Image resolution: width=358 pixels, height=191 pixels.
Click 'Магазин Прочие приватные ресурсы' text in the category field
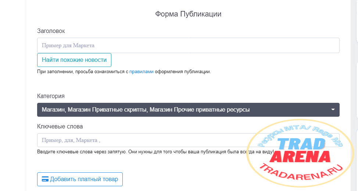click(x=212, y=110)
